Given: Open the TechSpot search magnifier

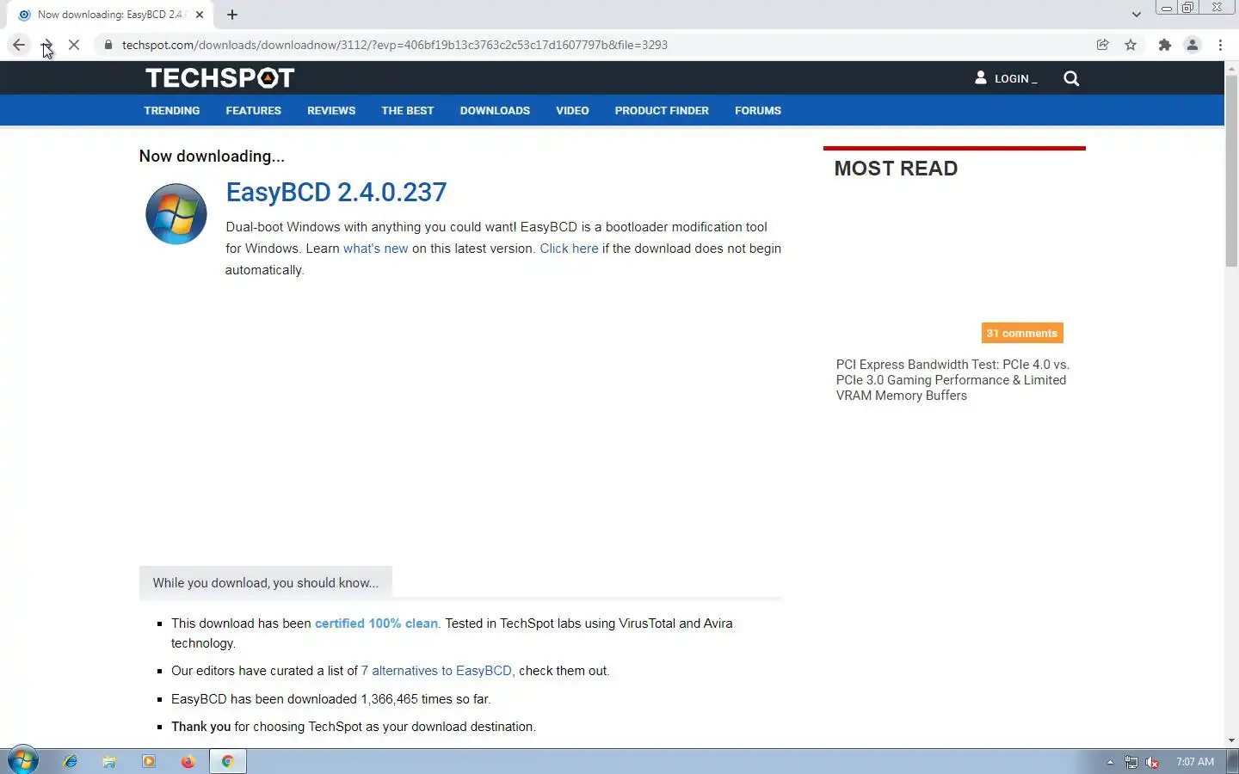Looking at the screenshot, I should [x=1071, y=78].
